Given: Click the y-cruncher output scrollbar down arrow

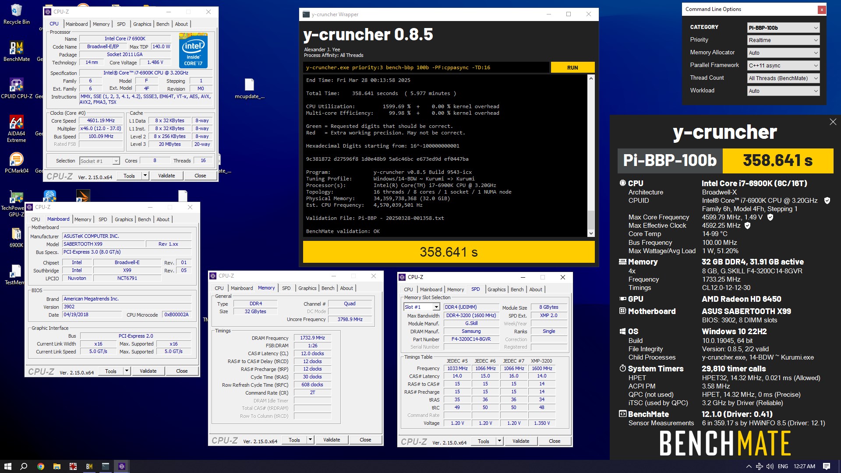Looking at the screenshot, I should [x=591, y=233].
